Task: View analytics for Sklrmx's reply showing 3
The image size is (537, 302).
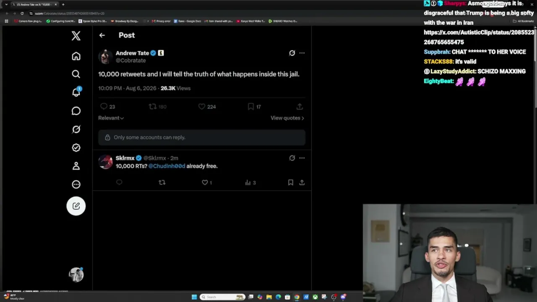Action: click(x=250, y=182)
